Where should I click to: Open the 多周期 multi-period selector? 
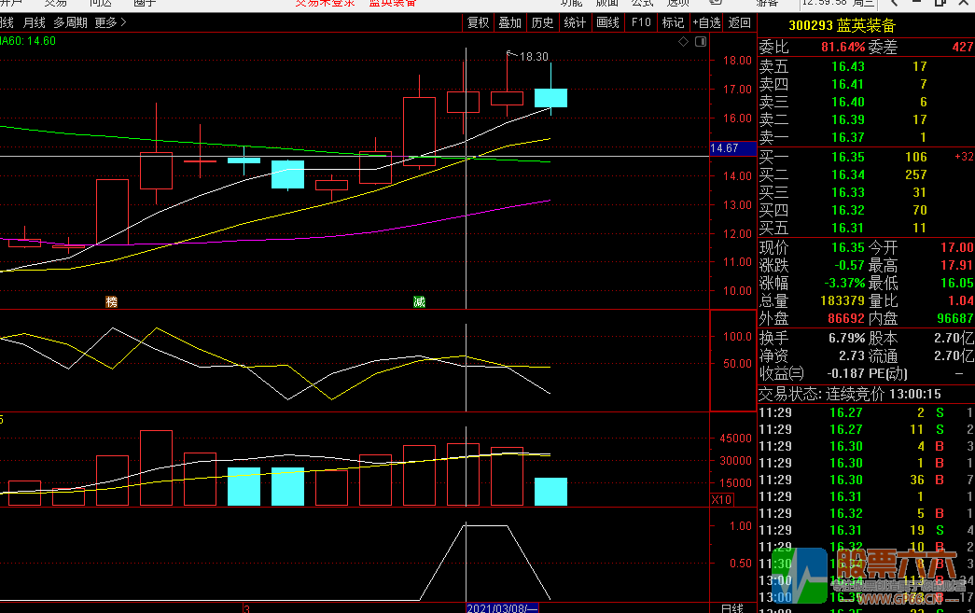coord(71,22)
